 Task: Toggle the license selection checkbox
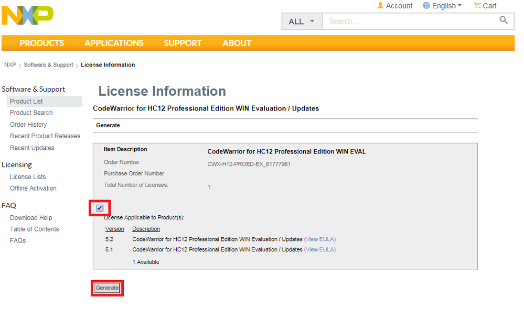(100, 208)
